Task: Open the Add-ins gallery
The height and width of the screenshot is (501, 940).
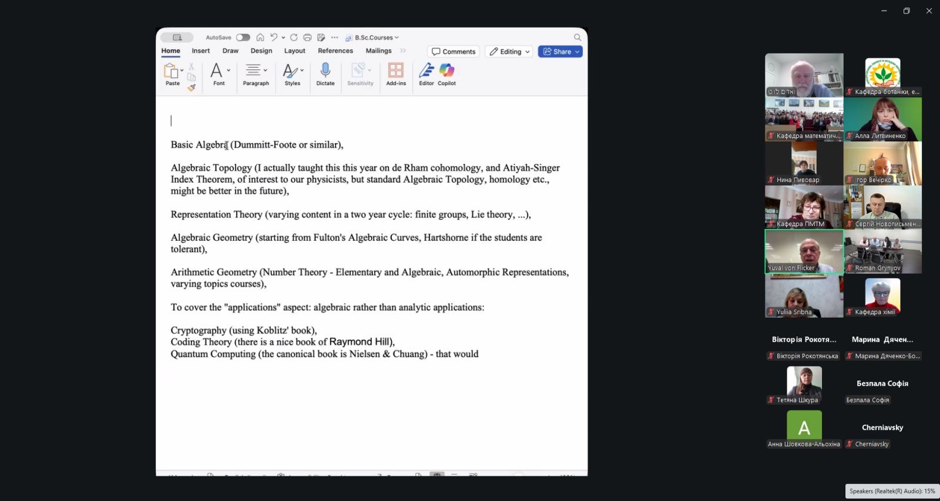Action: click(396, 71)
